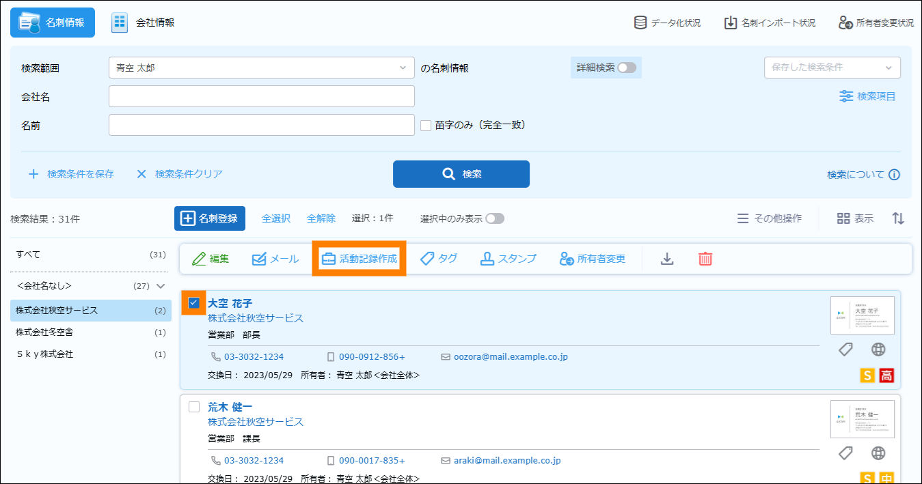Viewport: 922px width, 484px height.
Task: Click the download icon in action toolbar
Action: pos(667,259)
